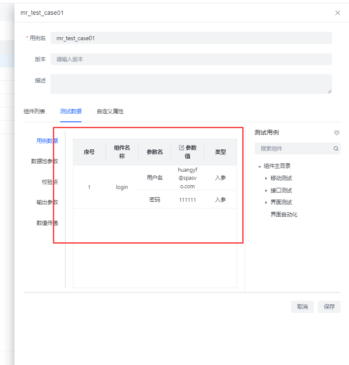Expand the 接口测试 tree node
The height and width of the screenshot is (365, 349).
click(266, 191)
